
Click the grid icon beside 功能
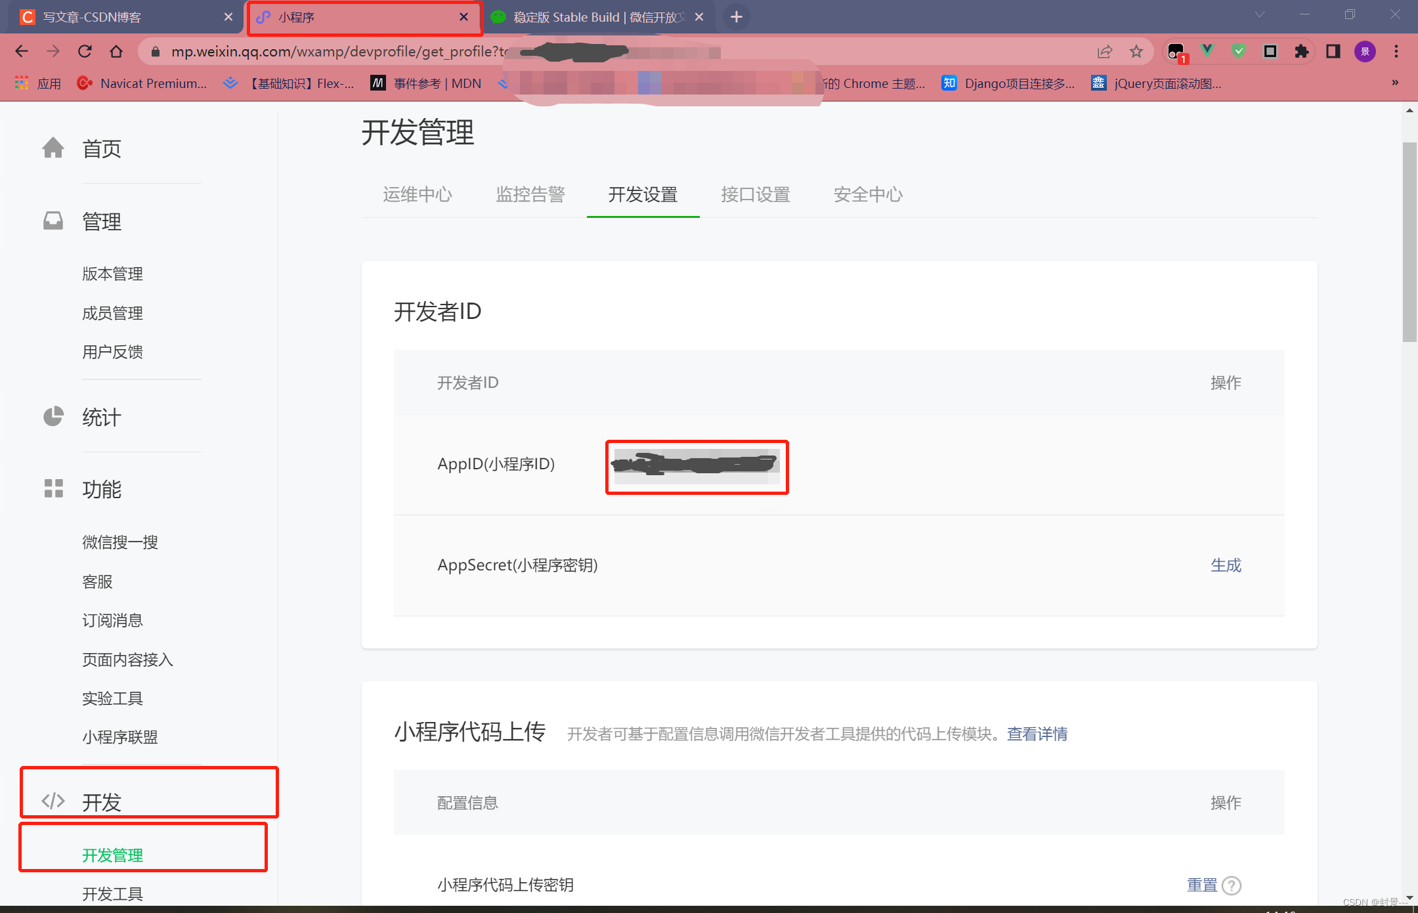click(53, 488)
